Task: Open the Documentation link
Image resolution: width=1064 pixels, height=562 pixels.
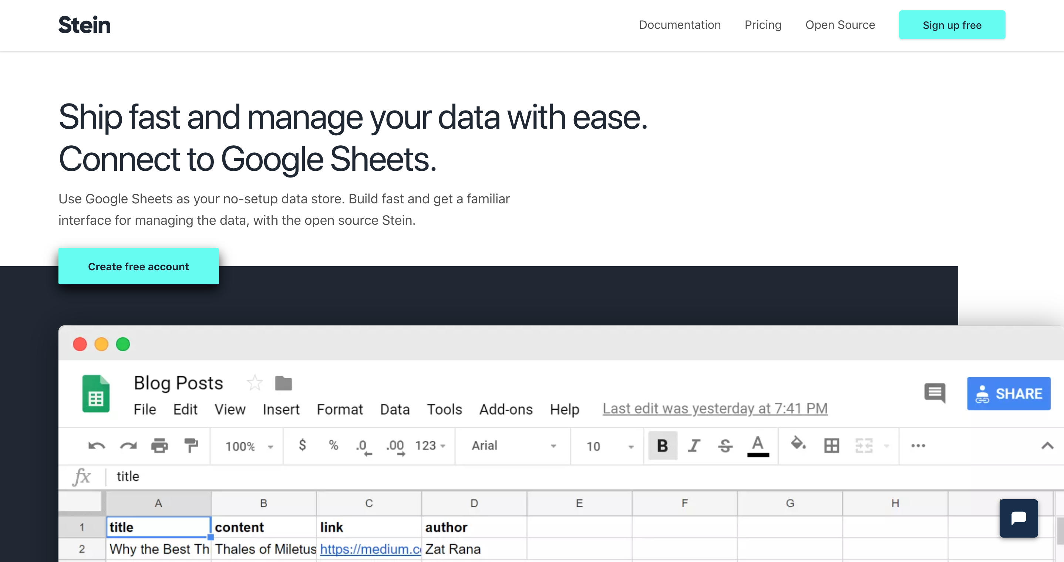Action: (x=680, y=25)
